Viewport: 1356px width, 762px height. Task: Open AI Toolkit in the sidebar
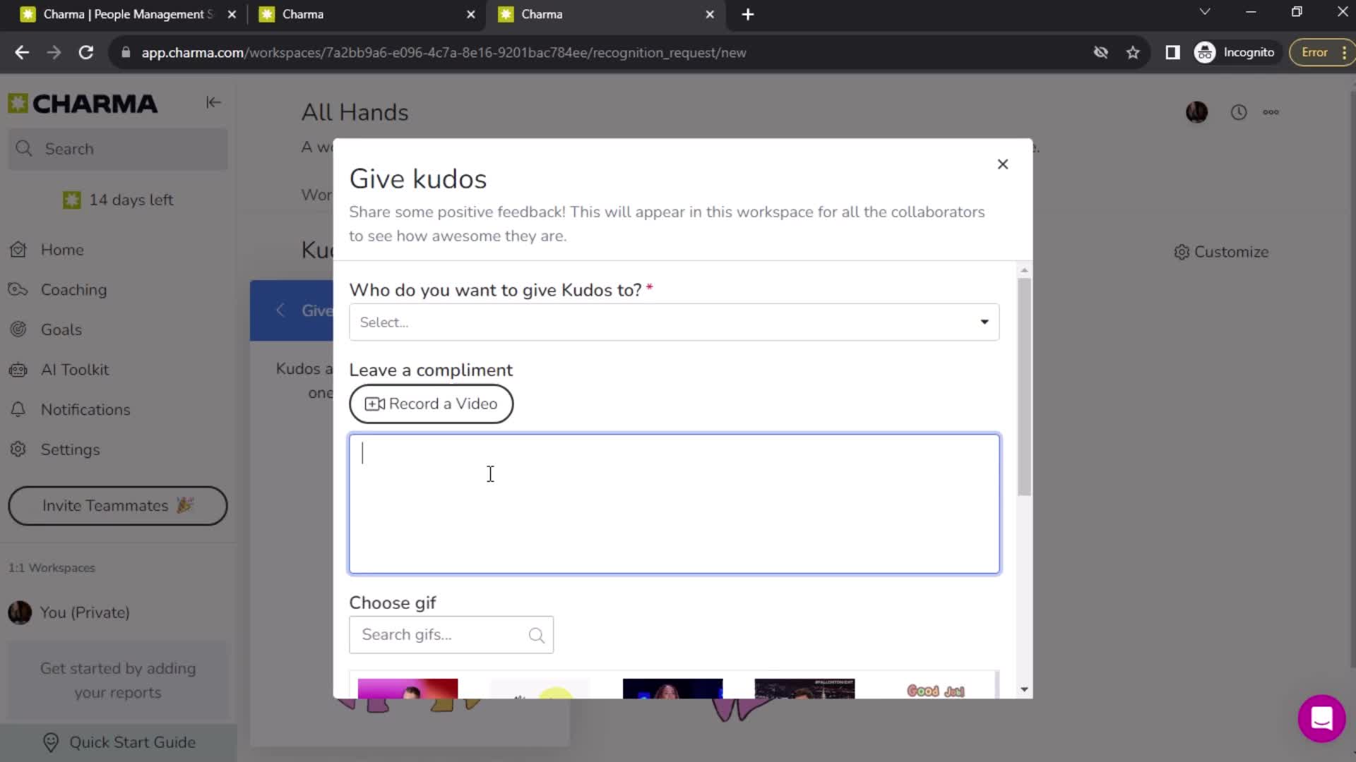(75, 370)
